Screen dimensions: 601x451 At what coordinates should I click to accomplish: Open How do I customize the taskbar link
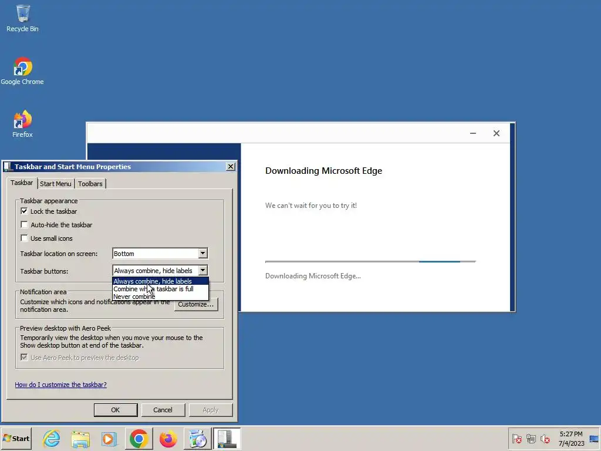coord(60,385)
